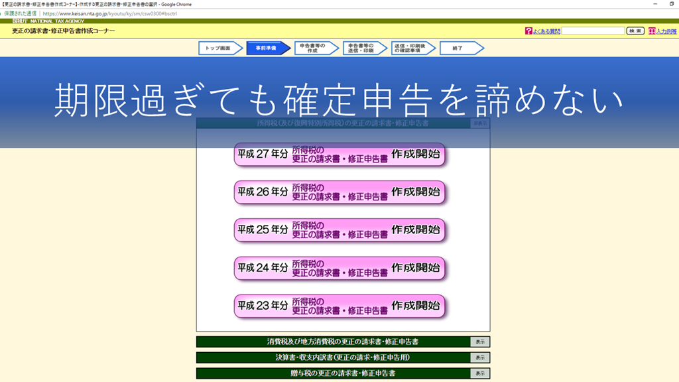The image size is (679, 382).
Task: Select the トップ画面 step arrow
Action: [218, 48]
